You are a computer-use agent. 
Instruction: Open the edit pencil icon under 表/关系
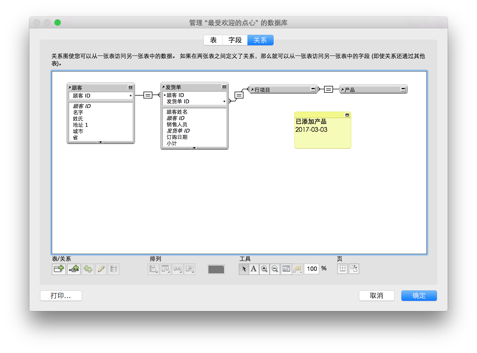pyautogui.click(x=101, y=269)
